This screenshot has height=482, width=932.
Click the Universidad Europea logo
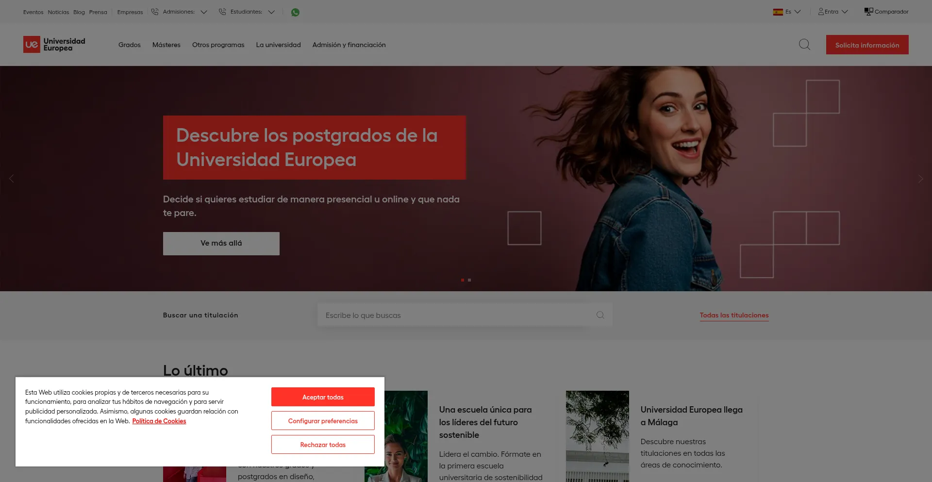54,45
